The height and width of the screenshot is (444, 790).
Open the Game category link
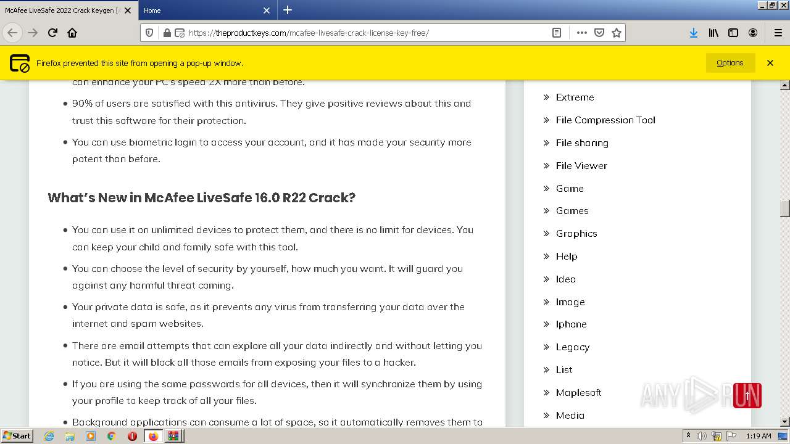coord(570,189)
